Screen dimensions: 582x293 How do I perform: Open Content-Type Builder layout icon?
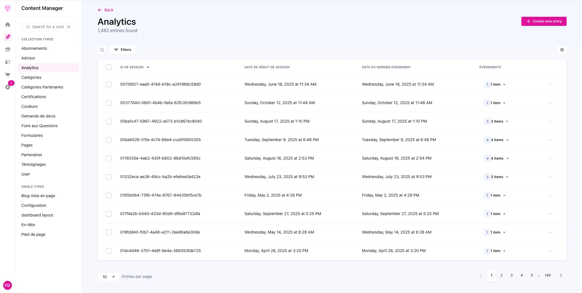(8, 62)
